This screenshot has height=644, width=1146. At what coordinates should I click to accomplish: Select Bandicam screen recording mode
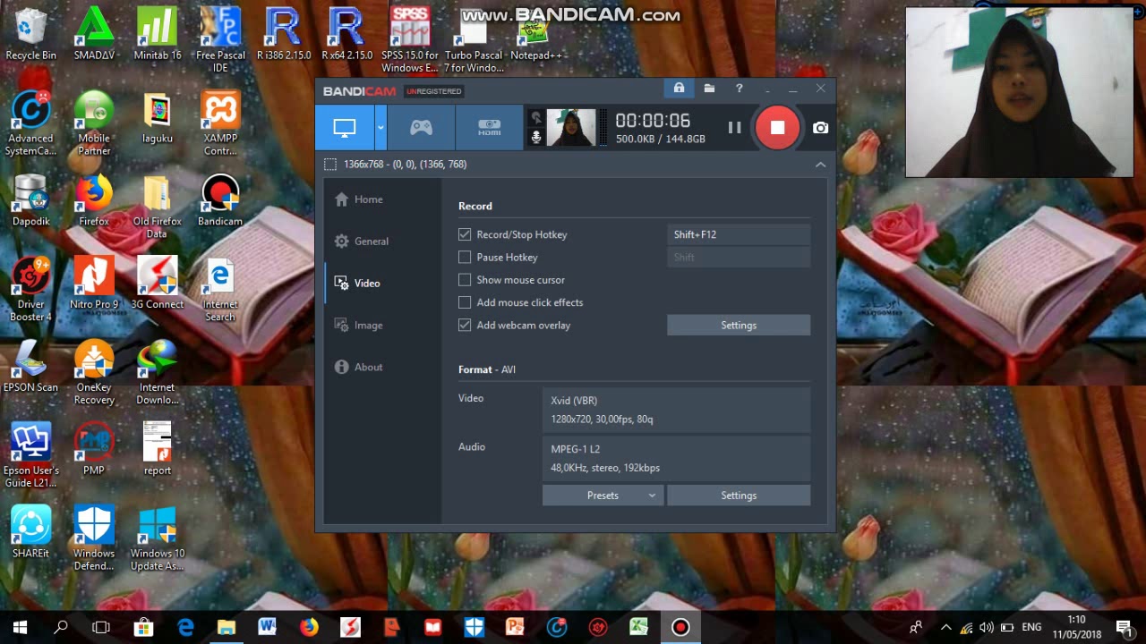[345, 128]
